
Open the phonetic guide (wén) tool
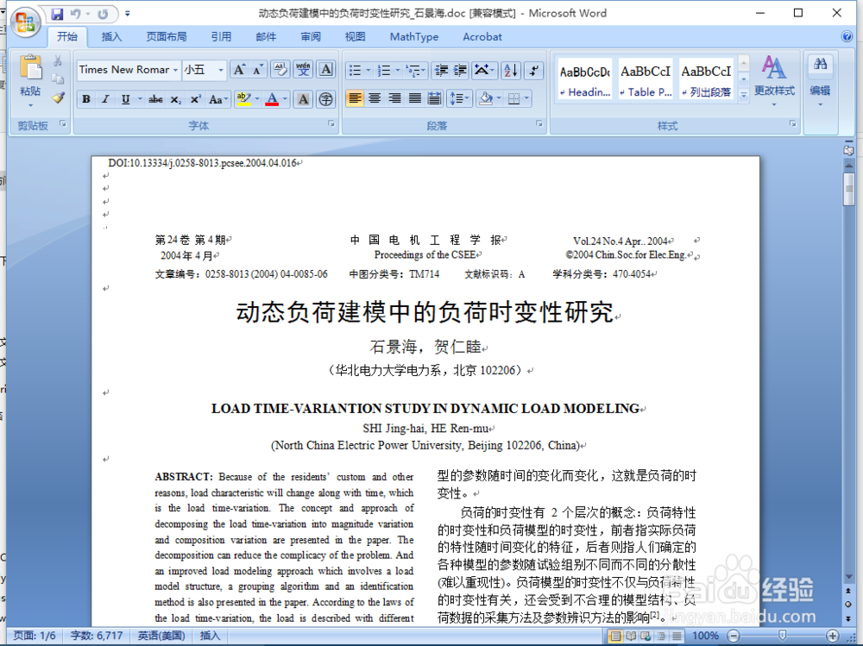click(x=303, y=70)
